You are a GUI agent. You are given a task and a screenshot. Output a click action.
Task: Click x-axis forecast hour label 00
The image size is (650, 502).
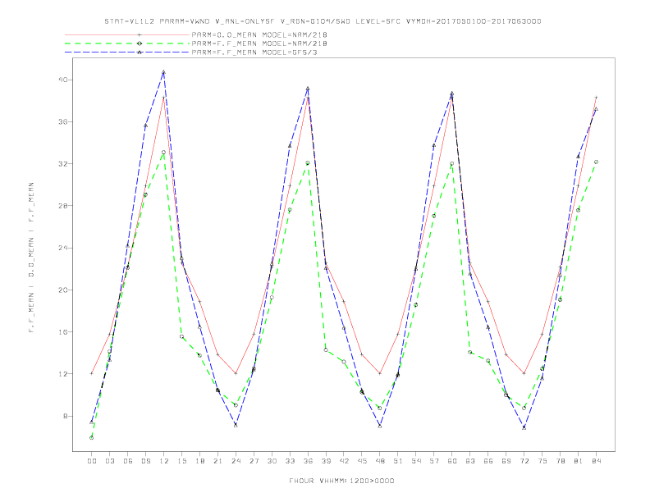[92, 461]
